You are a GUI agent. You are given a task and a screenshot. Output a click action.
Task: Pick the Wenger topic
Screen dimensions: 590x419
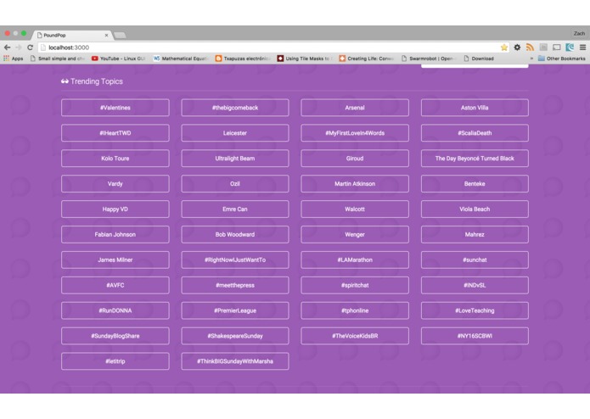pyautogui.click(x=355, y=234)
